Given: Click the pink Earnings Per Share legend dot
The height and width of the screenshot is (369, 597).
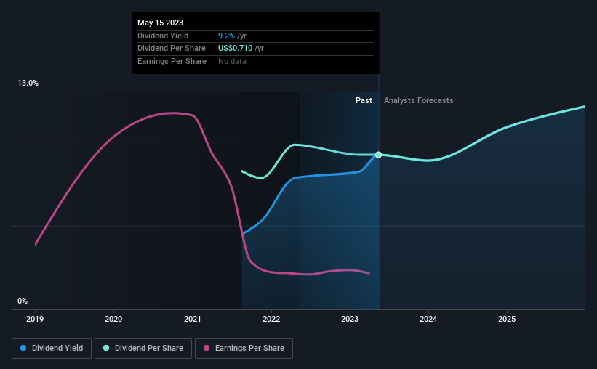Looking at the screenshot, I should [x=207, y=348].
